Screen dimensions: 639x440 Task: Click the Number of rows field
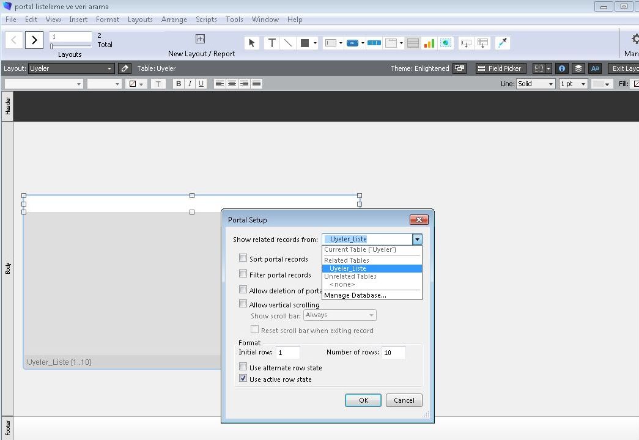(393, 352)
